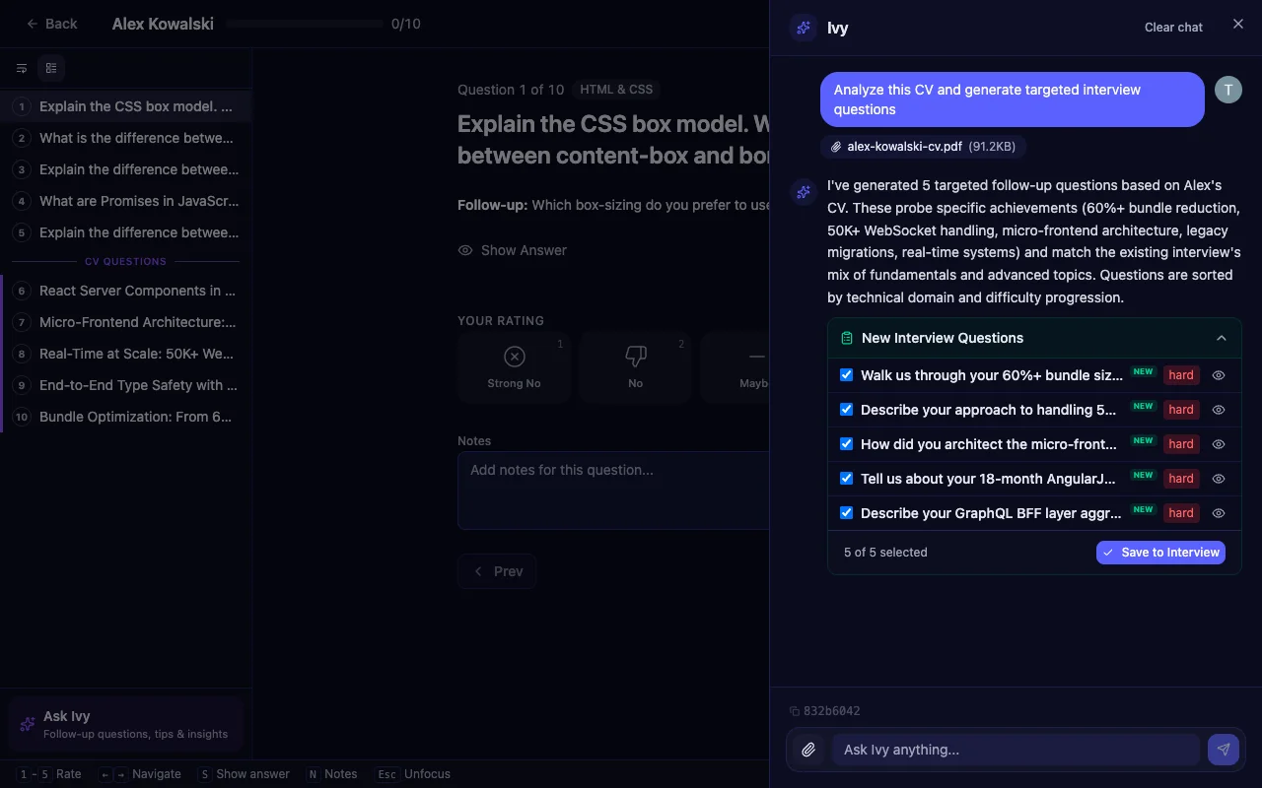Click Save to Interview
The image size is (1262, 788).
click(x=1160, y=553)
